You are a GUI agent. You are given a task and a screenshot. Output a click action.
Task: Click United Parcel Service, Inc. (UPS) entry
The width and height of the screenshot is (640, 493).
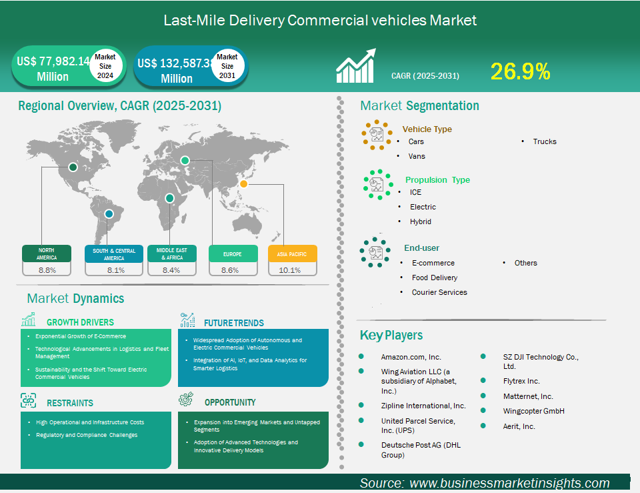(x=418, y=426)
